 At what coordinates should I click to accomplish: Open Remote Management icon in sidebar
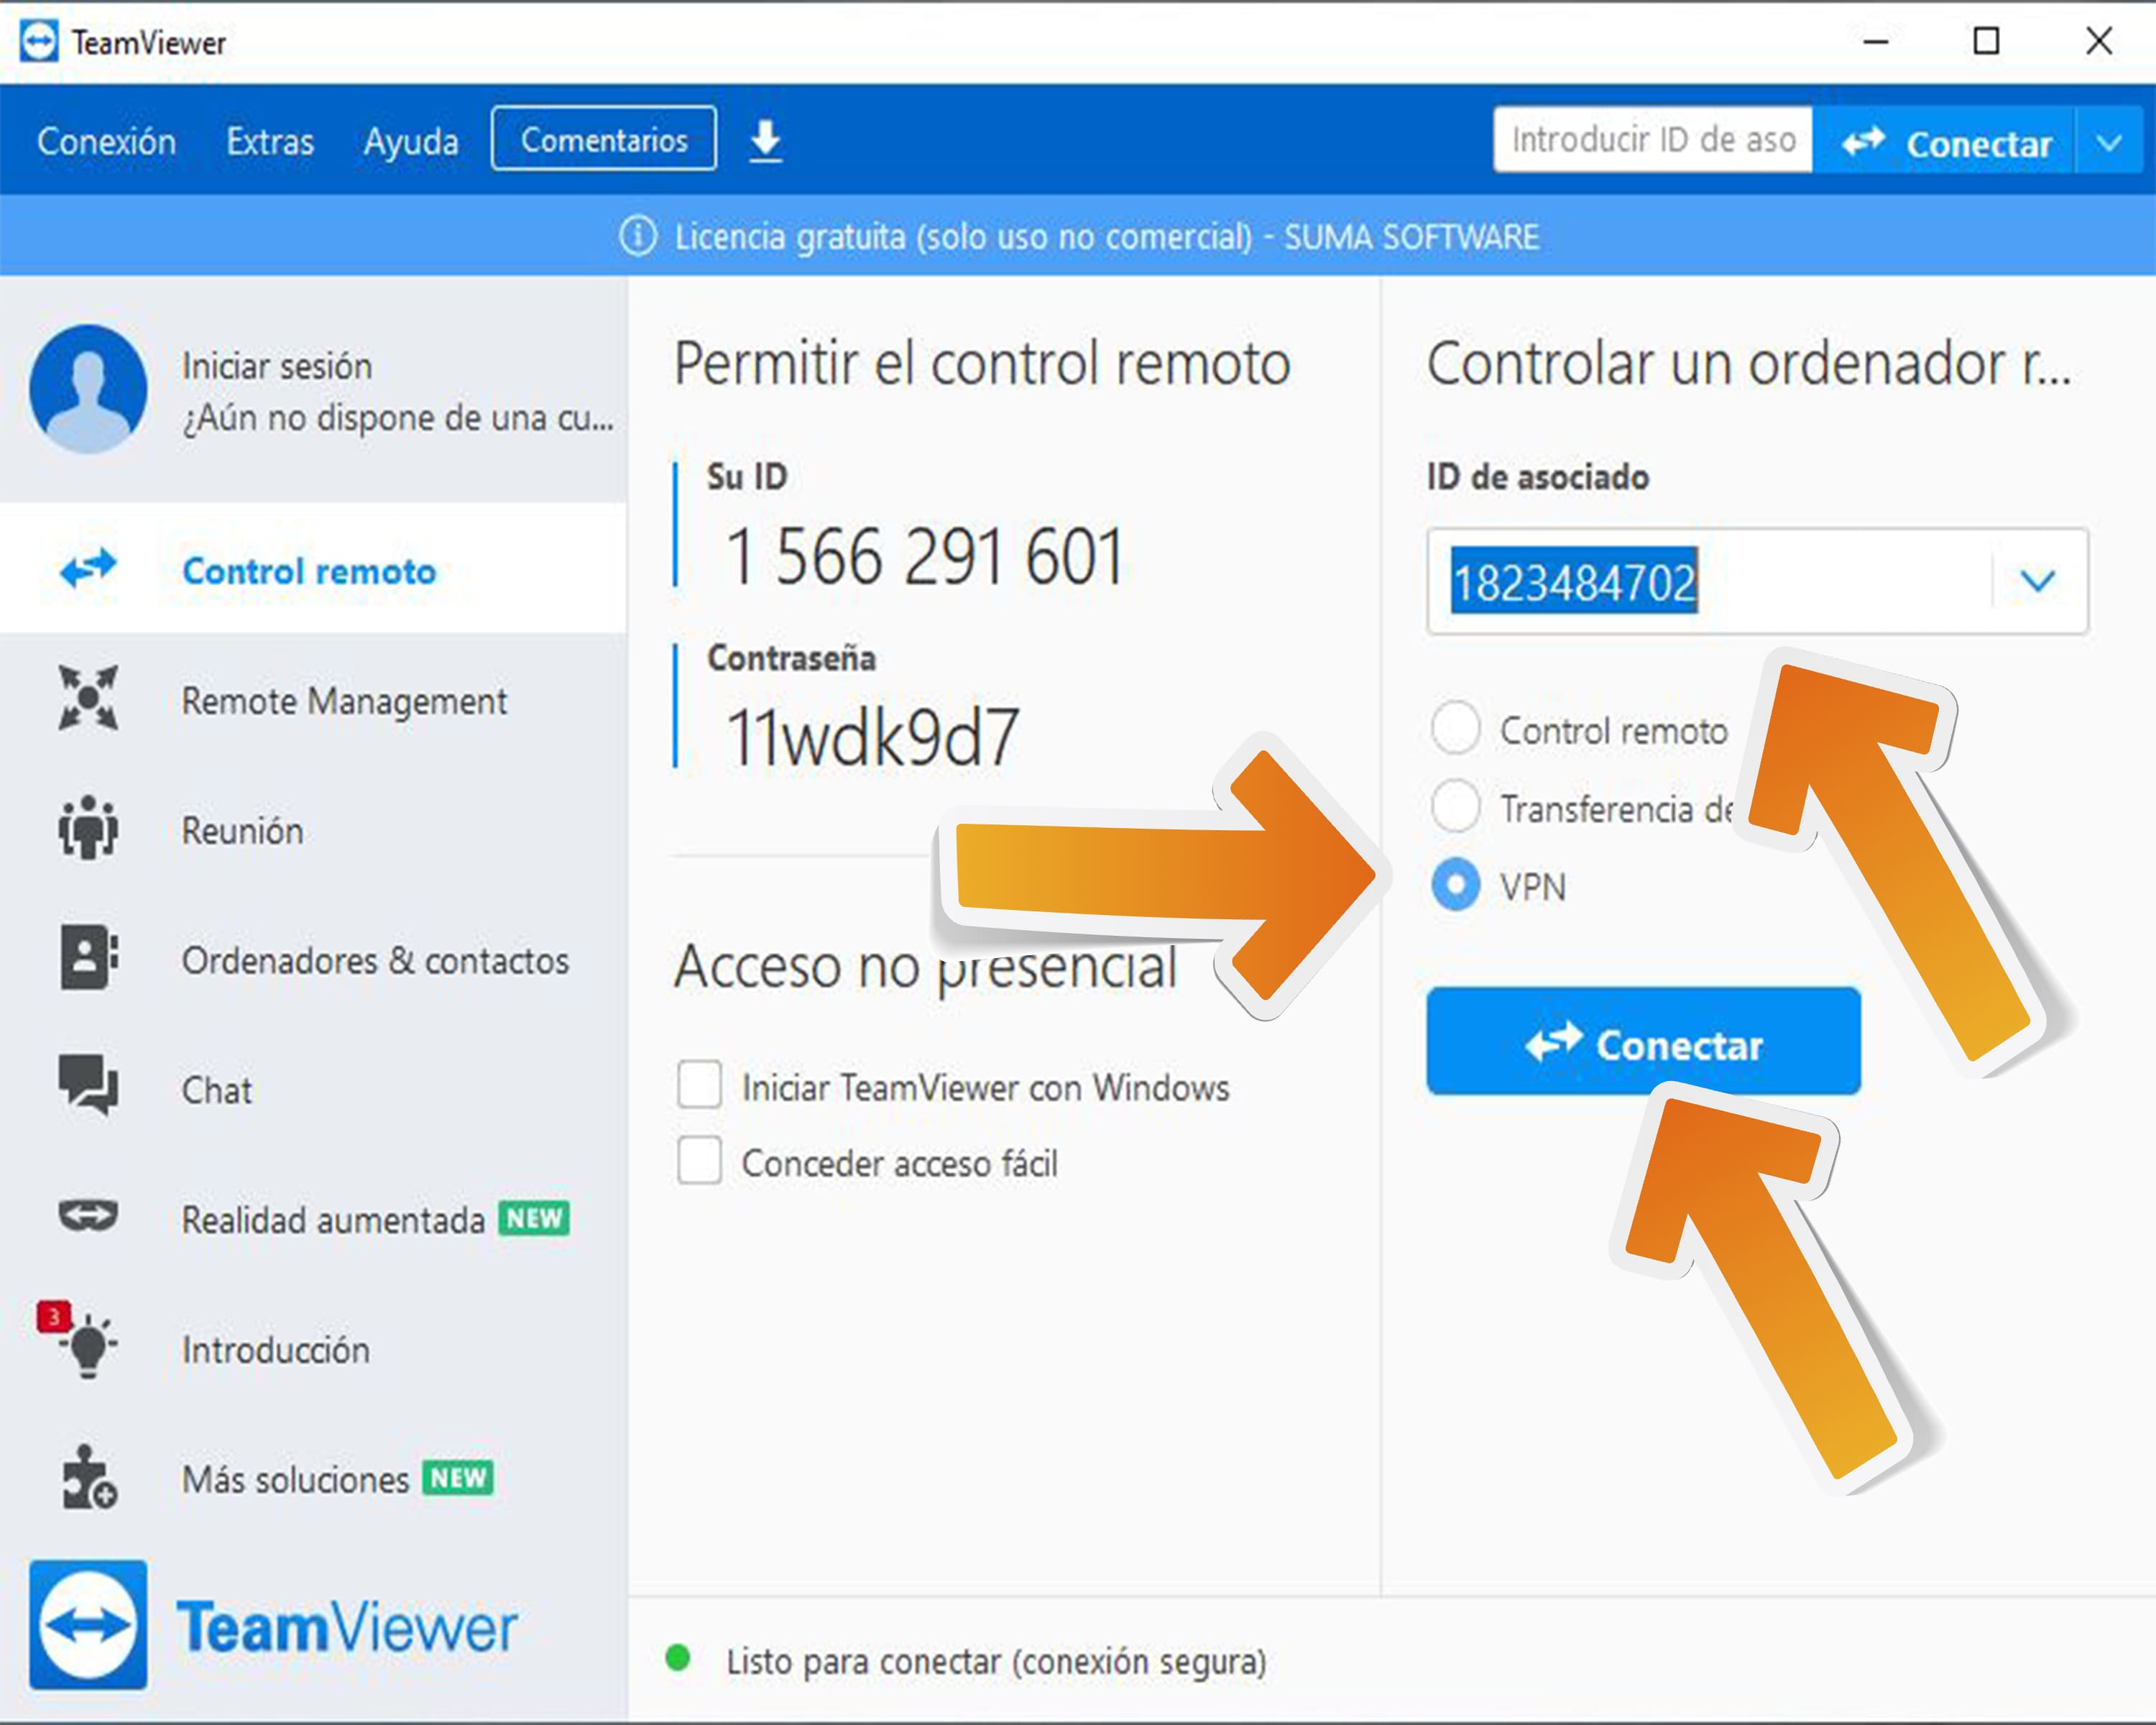(88, 699)
